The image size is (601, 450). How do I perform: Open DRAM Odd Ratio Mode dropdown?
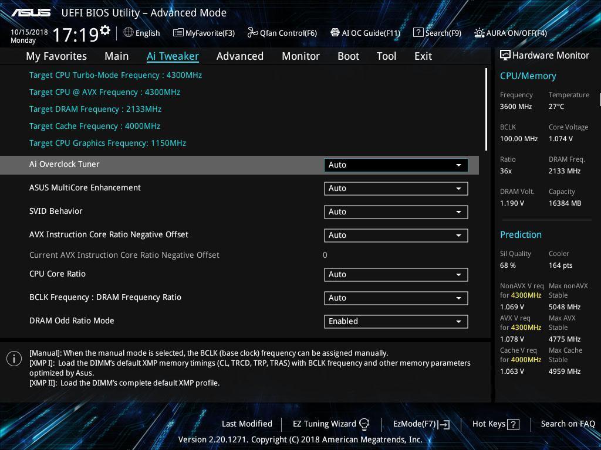396,322
